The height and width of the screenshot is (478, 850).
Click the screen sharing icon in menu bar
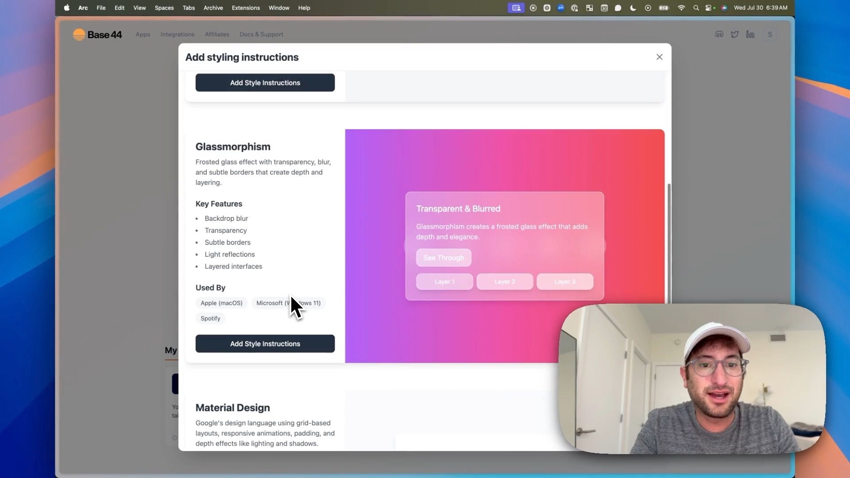coord(516,8)
